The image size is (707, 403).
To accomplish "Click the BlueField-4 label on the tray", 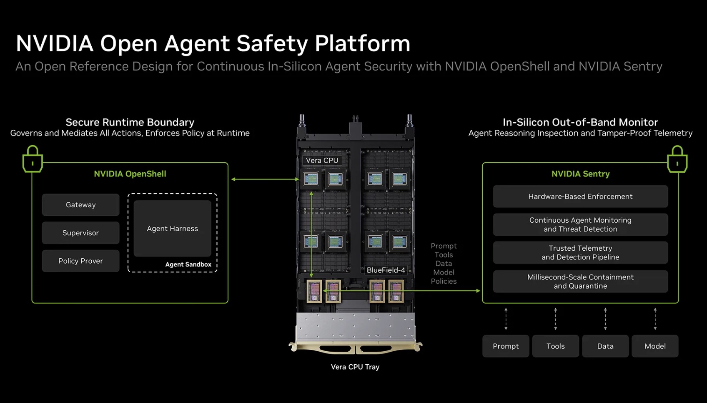I will (x=386, y=270).
